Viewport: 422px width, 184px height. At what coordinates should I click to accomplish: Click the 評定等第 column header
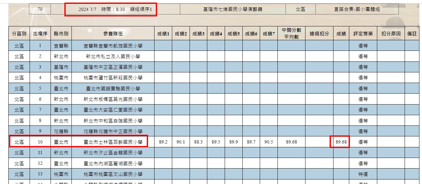[363, 33]
